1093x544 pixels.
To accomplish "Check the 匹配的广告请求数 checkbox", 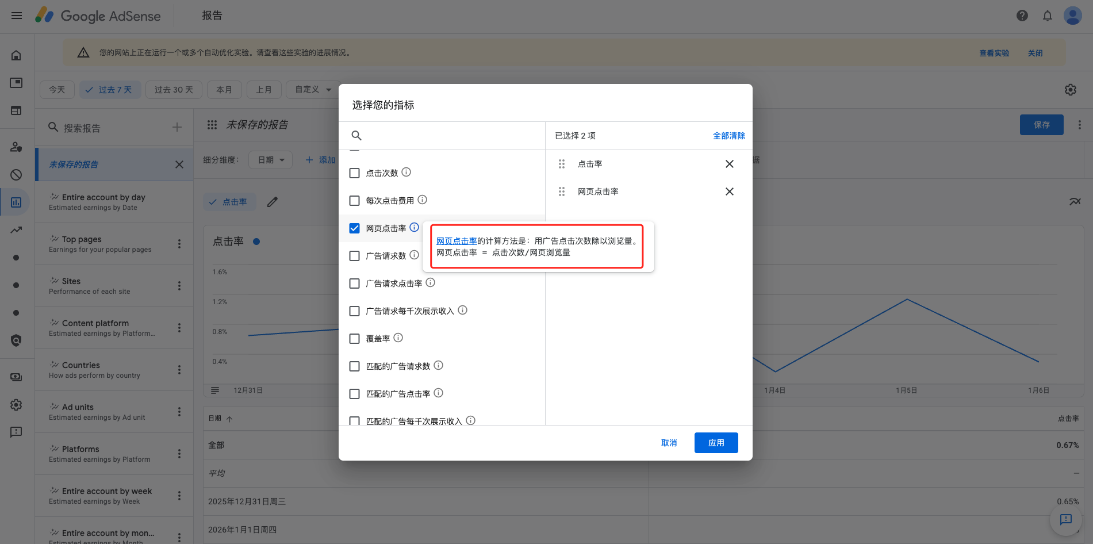I will tap(355, 366).
